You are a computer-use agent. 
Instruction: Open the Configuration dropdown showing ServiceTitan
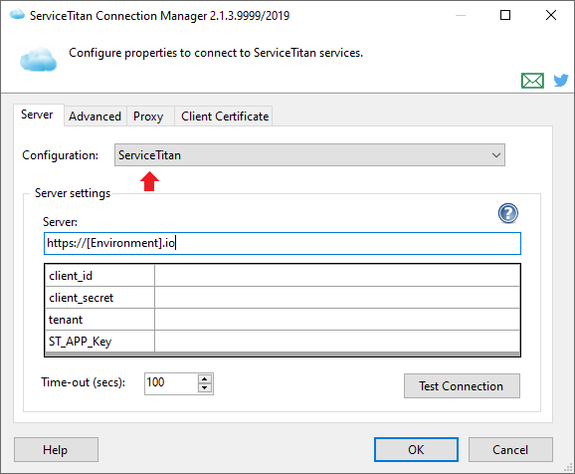point(309,155)
